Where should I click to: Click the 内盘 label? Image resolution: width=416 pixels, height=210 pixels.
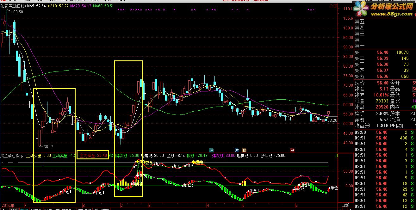(395, 107)
